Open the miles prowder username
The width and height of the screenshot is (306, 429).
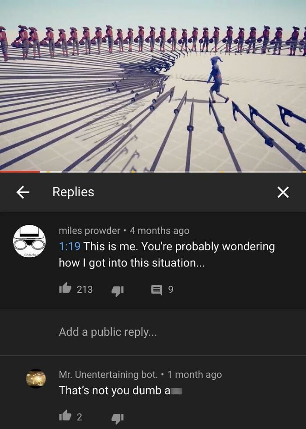pyautogui.click(x=90, y=231)
